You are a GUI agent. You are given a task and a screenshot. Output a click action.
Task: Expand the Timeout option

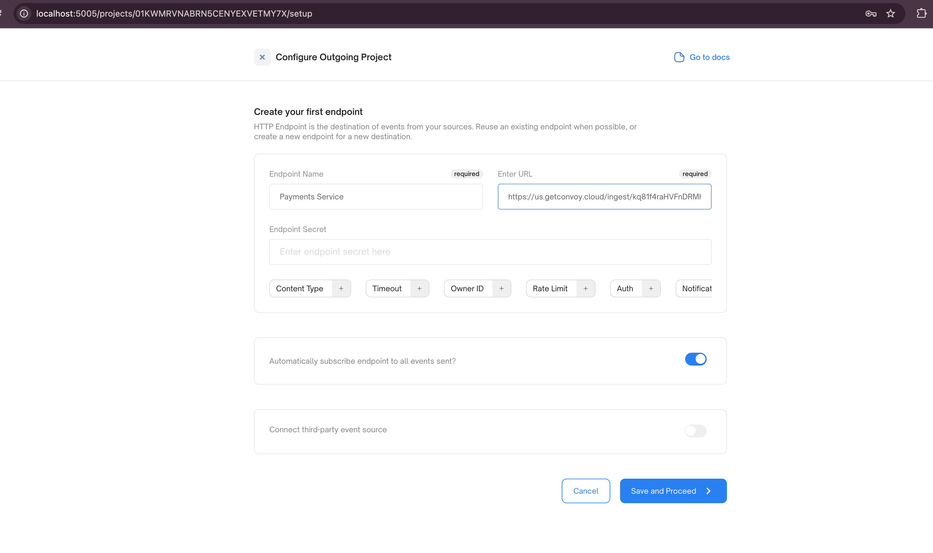pyautogui.click(x=397, y=288)
